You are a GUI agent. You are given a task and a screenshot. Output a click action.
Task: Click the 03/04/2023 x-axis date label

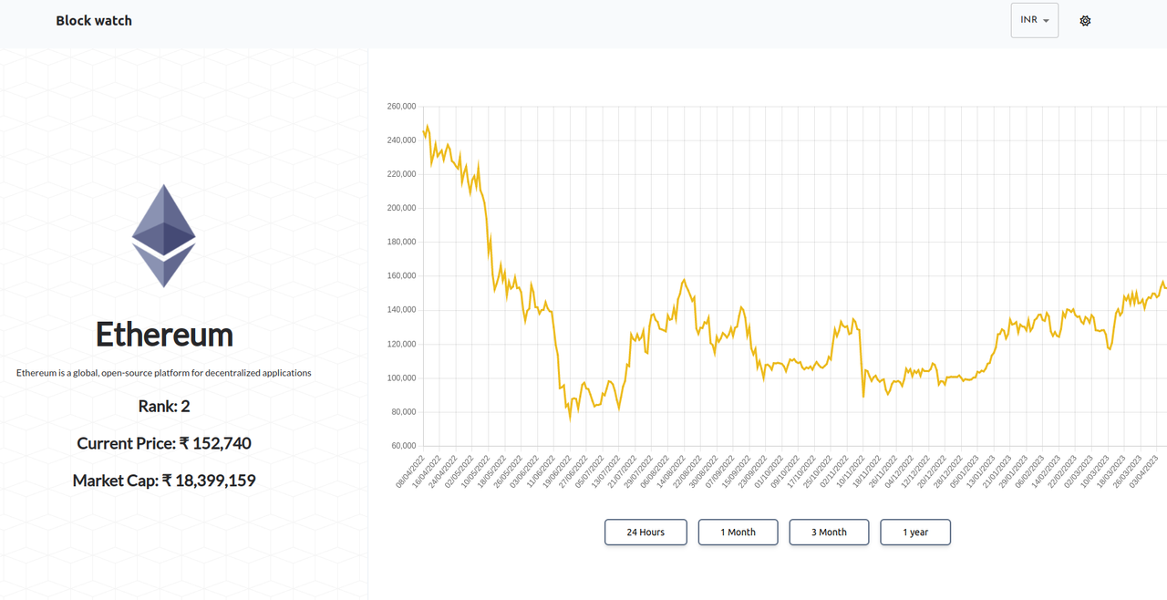pyautogui.click(x=1144, y=471)
